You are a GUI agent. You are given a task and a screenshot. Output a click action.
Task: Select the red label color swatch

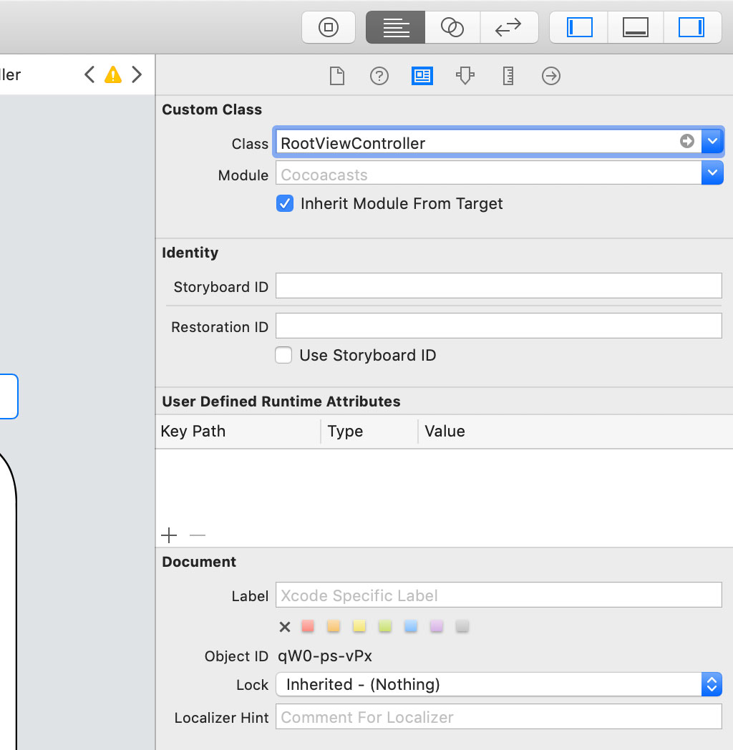click(x=308, y=626)
